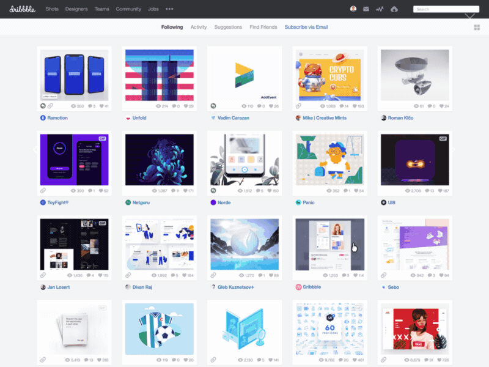
Task: Click the Dribbble logo
Action: coord(22,9)
